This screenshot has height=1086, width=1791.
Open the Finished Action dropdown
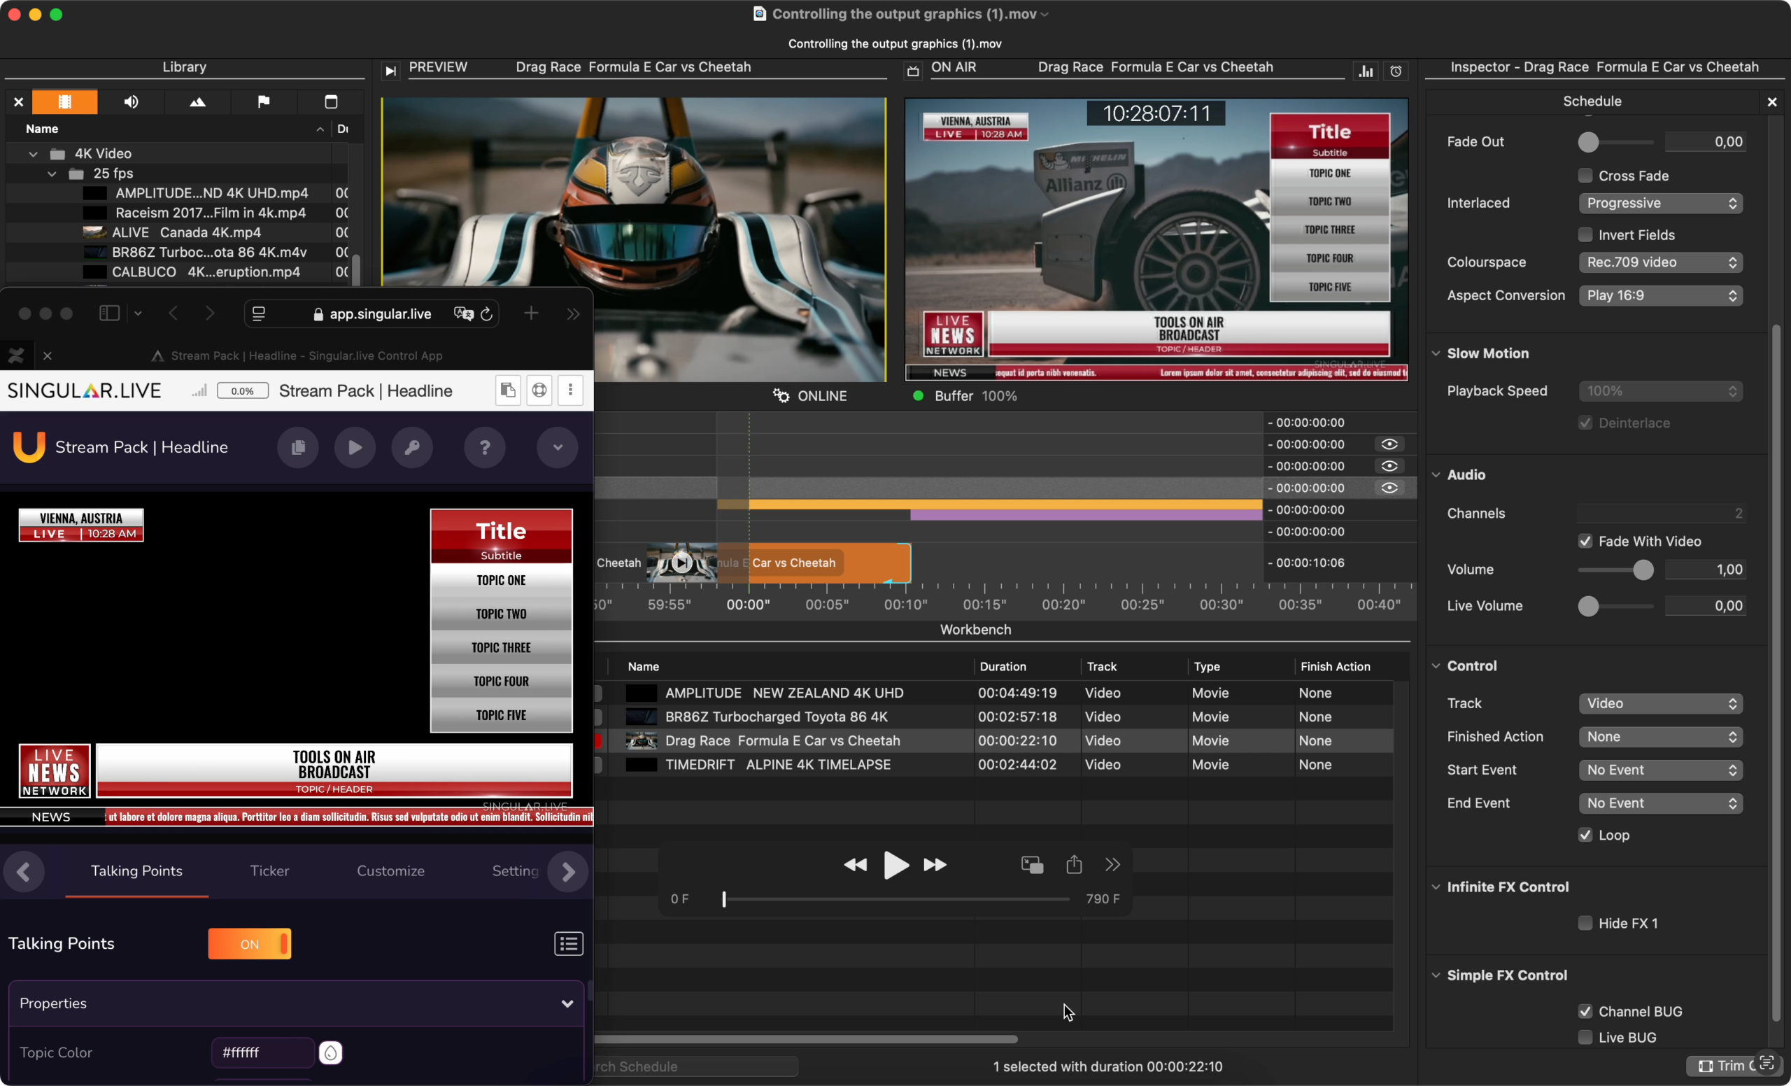[x=1660, y=737]
